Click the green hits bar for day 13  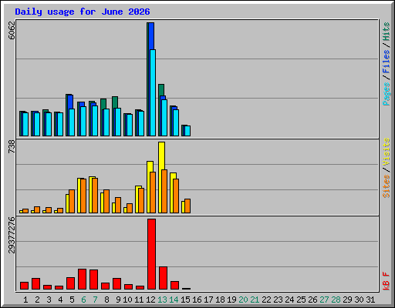pyautogui.click(x=161, y=90)
